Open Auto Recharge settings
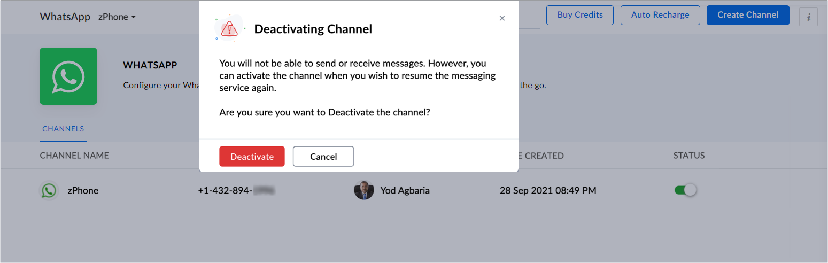 660,15
